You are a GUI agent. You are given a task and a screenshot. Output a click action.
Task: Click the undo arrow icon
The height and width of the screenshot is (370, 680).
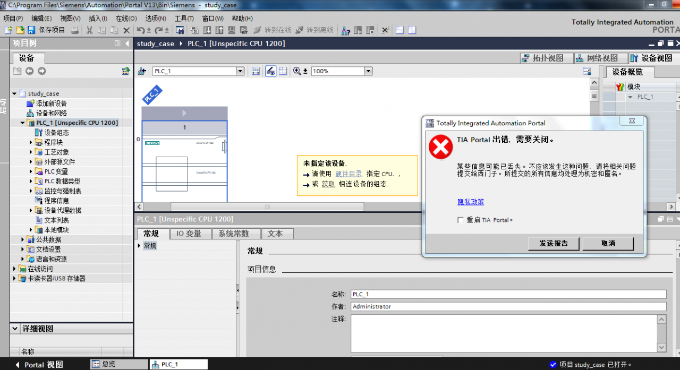click(141, 30)
